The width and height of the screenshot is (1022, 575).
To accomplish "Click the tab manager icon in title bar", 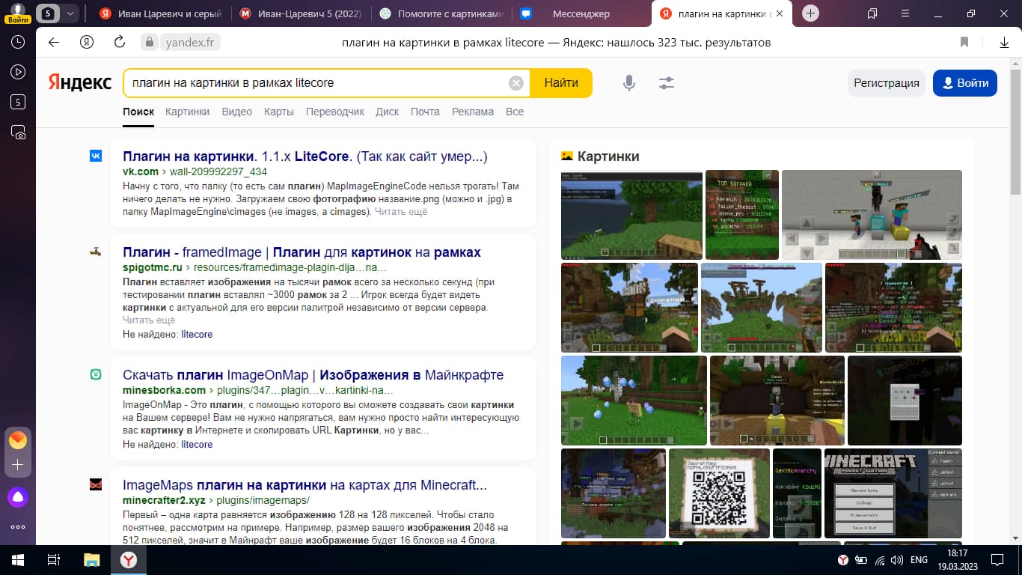I will click(x=872, y=13).
